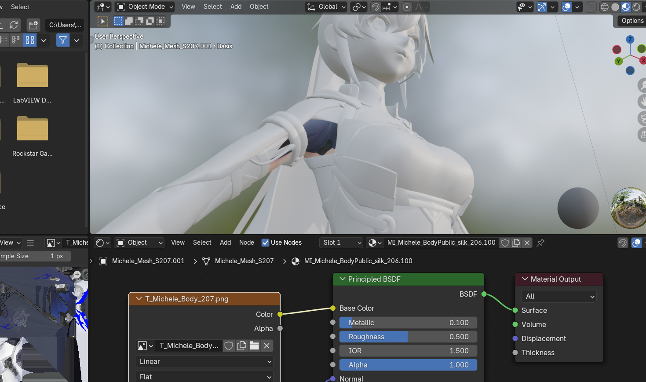This screenshot has height=382, width=646.
Task: Open node editor shader type Object dropdown
Action: pyautogui.click(x=139, y=242)
